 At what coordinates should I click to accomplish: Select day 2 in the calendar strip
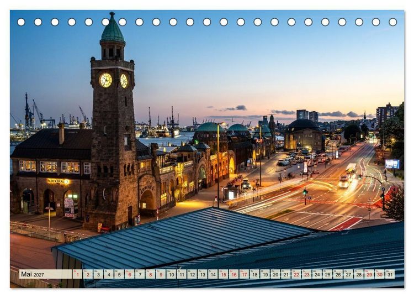click(x=88, y=274)
